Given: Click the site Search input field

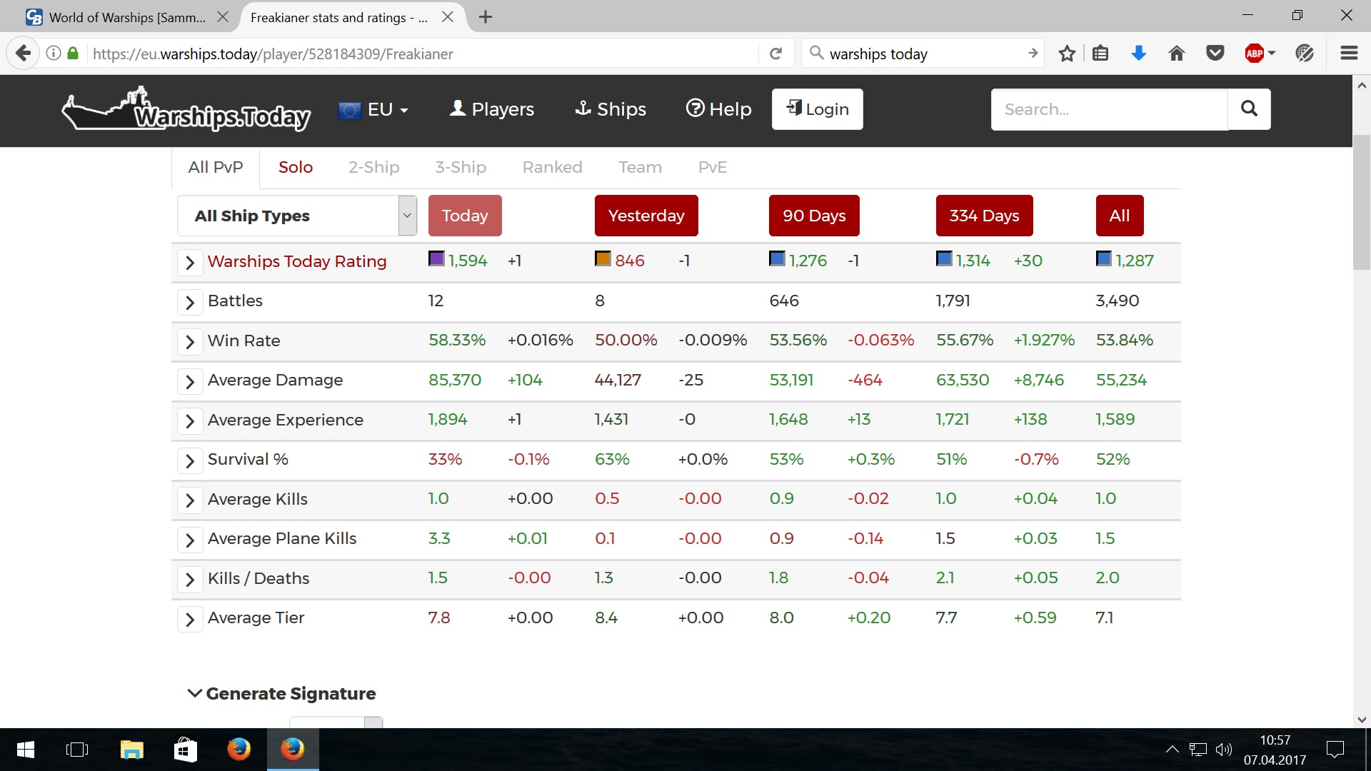Looking at the screenshot, I should pyautogui.click(x=1109, y=109).
